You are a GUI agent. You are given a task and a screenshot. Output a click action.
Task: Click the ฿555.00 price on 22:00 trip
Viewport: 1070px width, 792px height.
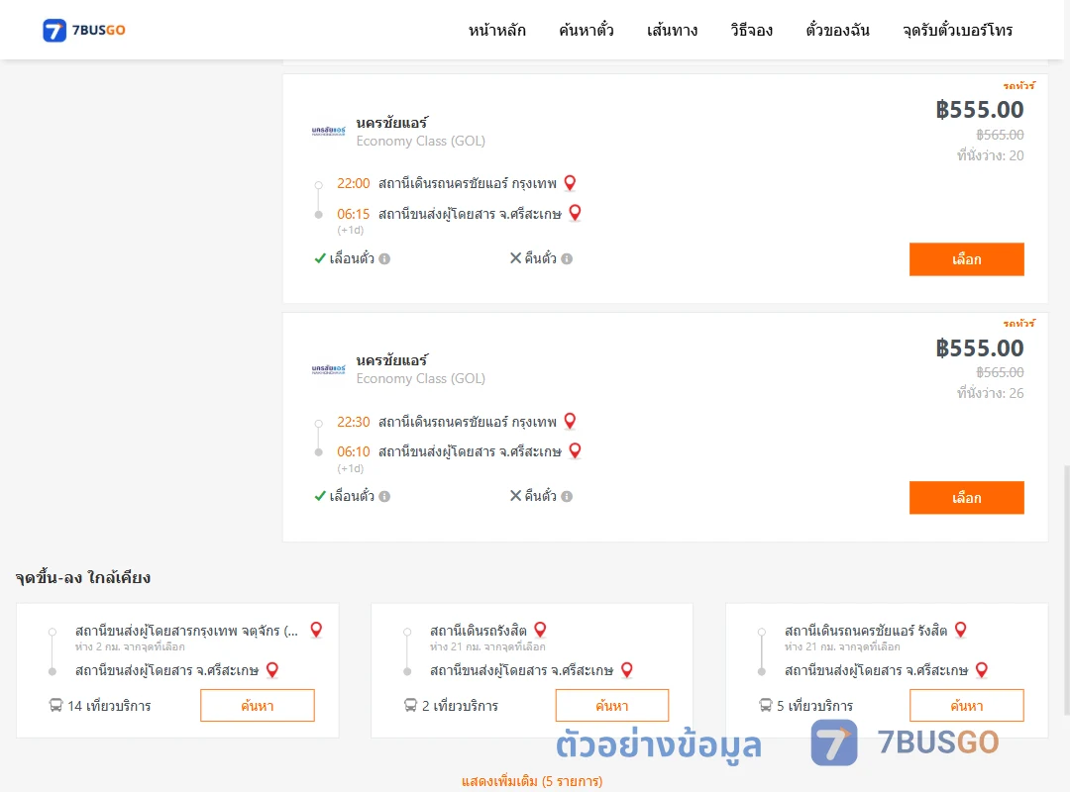point(979,110)
